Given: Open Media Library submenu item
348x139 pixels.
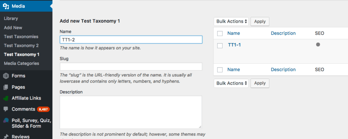Looking at the screenshot, I should coord(11,18).
